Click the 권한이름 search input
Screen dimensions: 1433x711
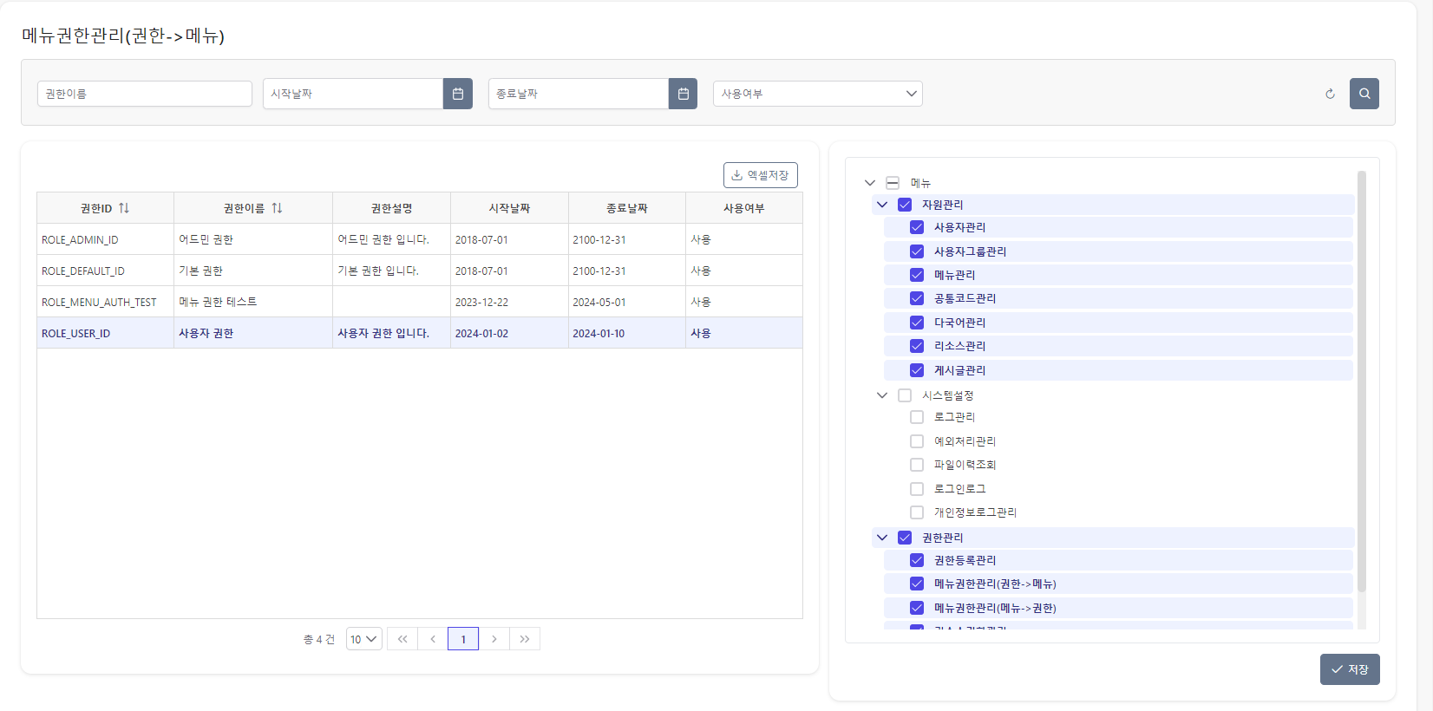click(x=145, y=94)
